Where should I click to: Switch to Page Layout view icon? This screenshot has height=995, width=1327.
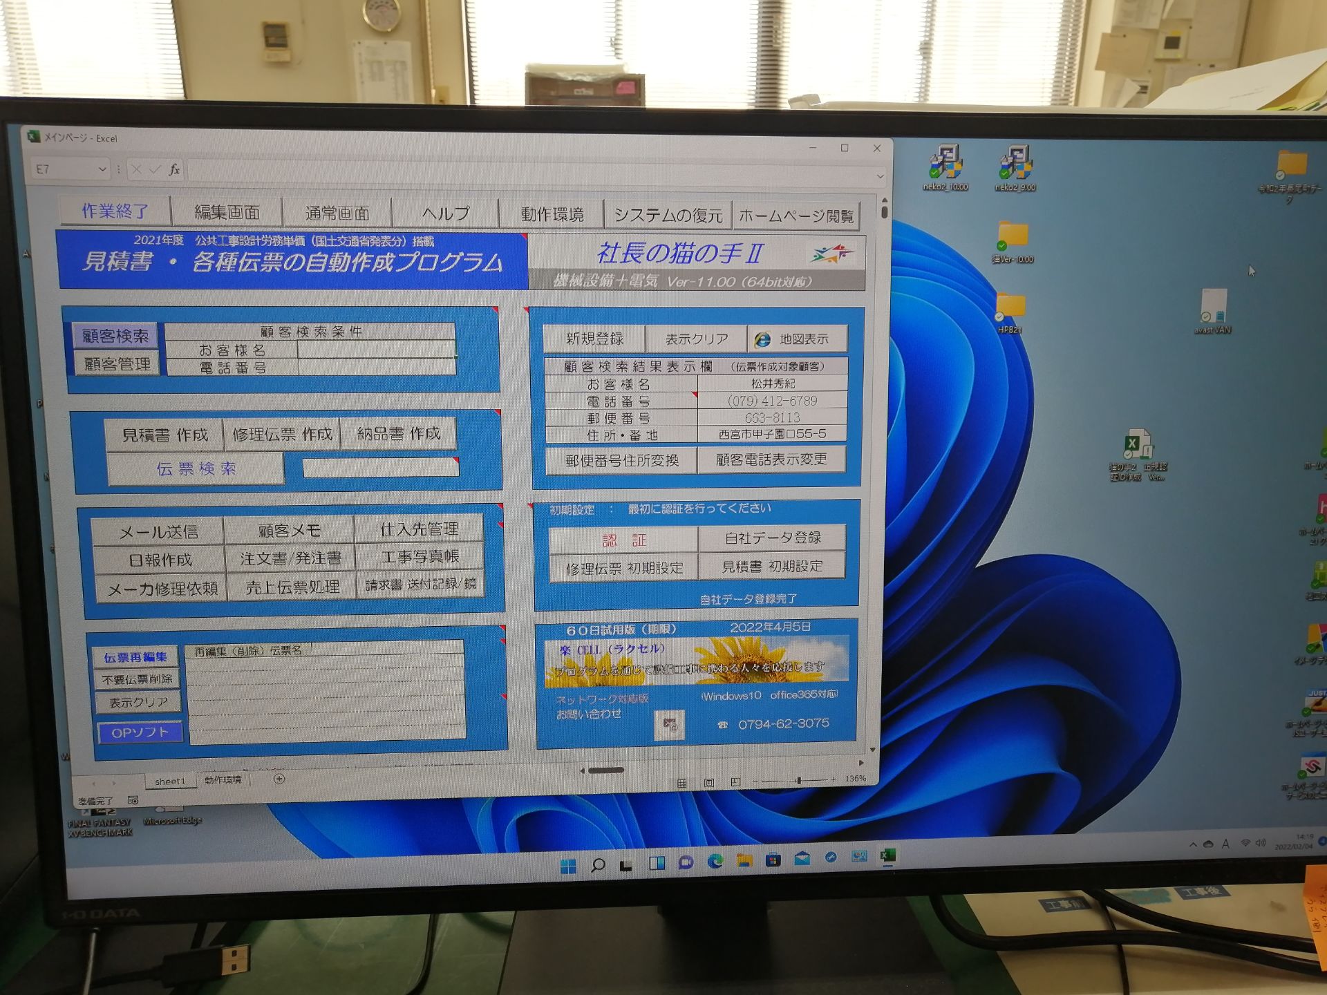point(709,783)
